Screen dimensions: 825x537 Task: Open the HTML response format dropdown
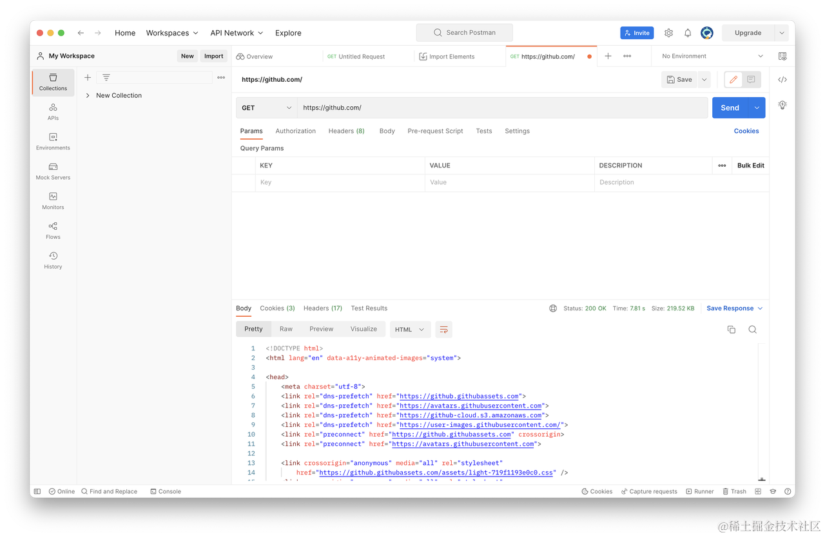410,328
